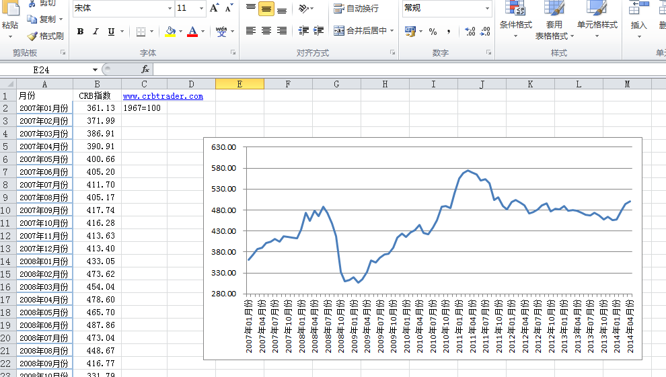Open clipboard group dialog launcher
Viewport: 666px width, 377px height.
63,52
